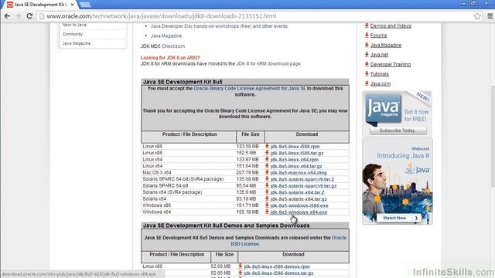The image size is (495, 278).
Task: Click arrow icon beside jdk-8u5-linux-i586-demos.rpm
Action: 241,266
